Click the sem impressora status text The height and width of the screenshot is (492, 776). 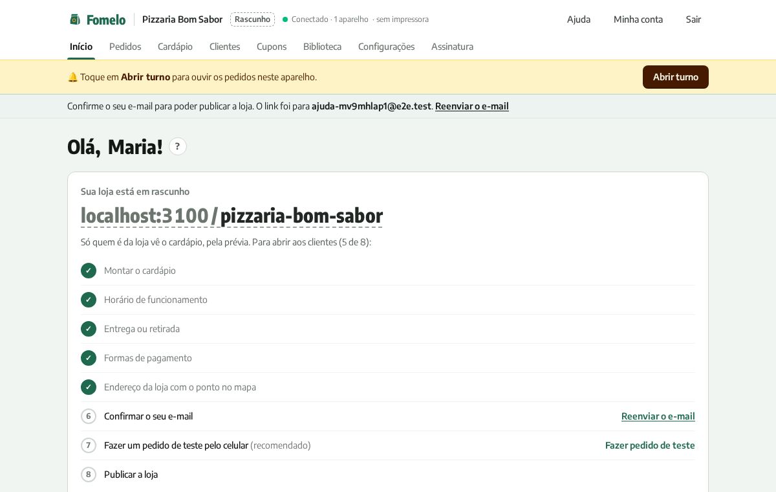click(402, 19)
